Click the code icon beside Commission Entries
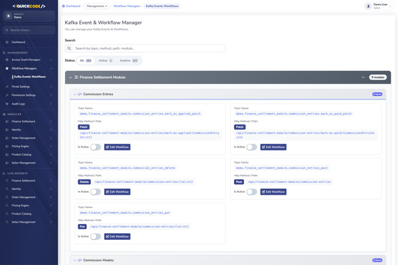398x265 pixels. tap(80, 94)
